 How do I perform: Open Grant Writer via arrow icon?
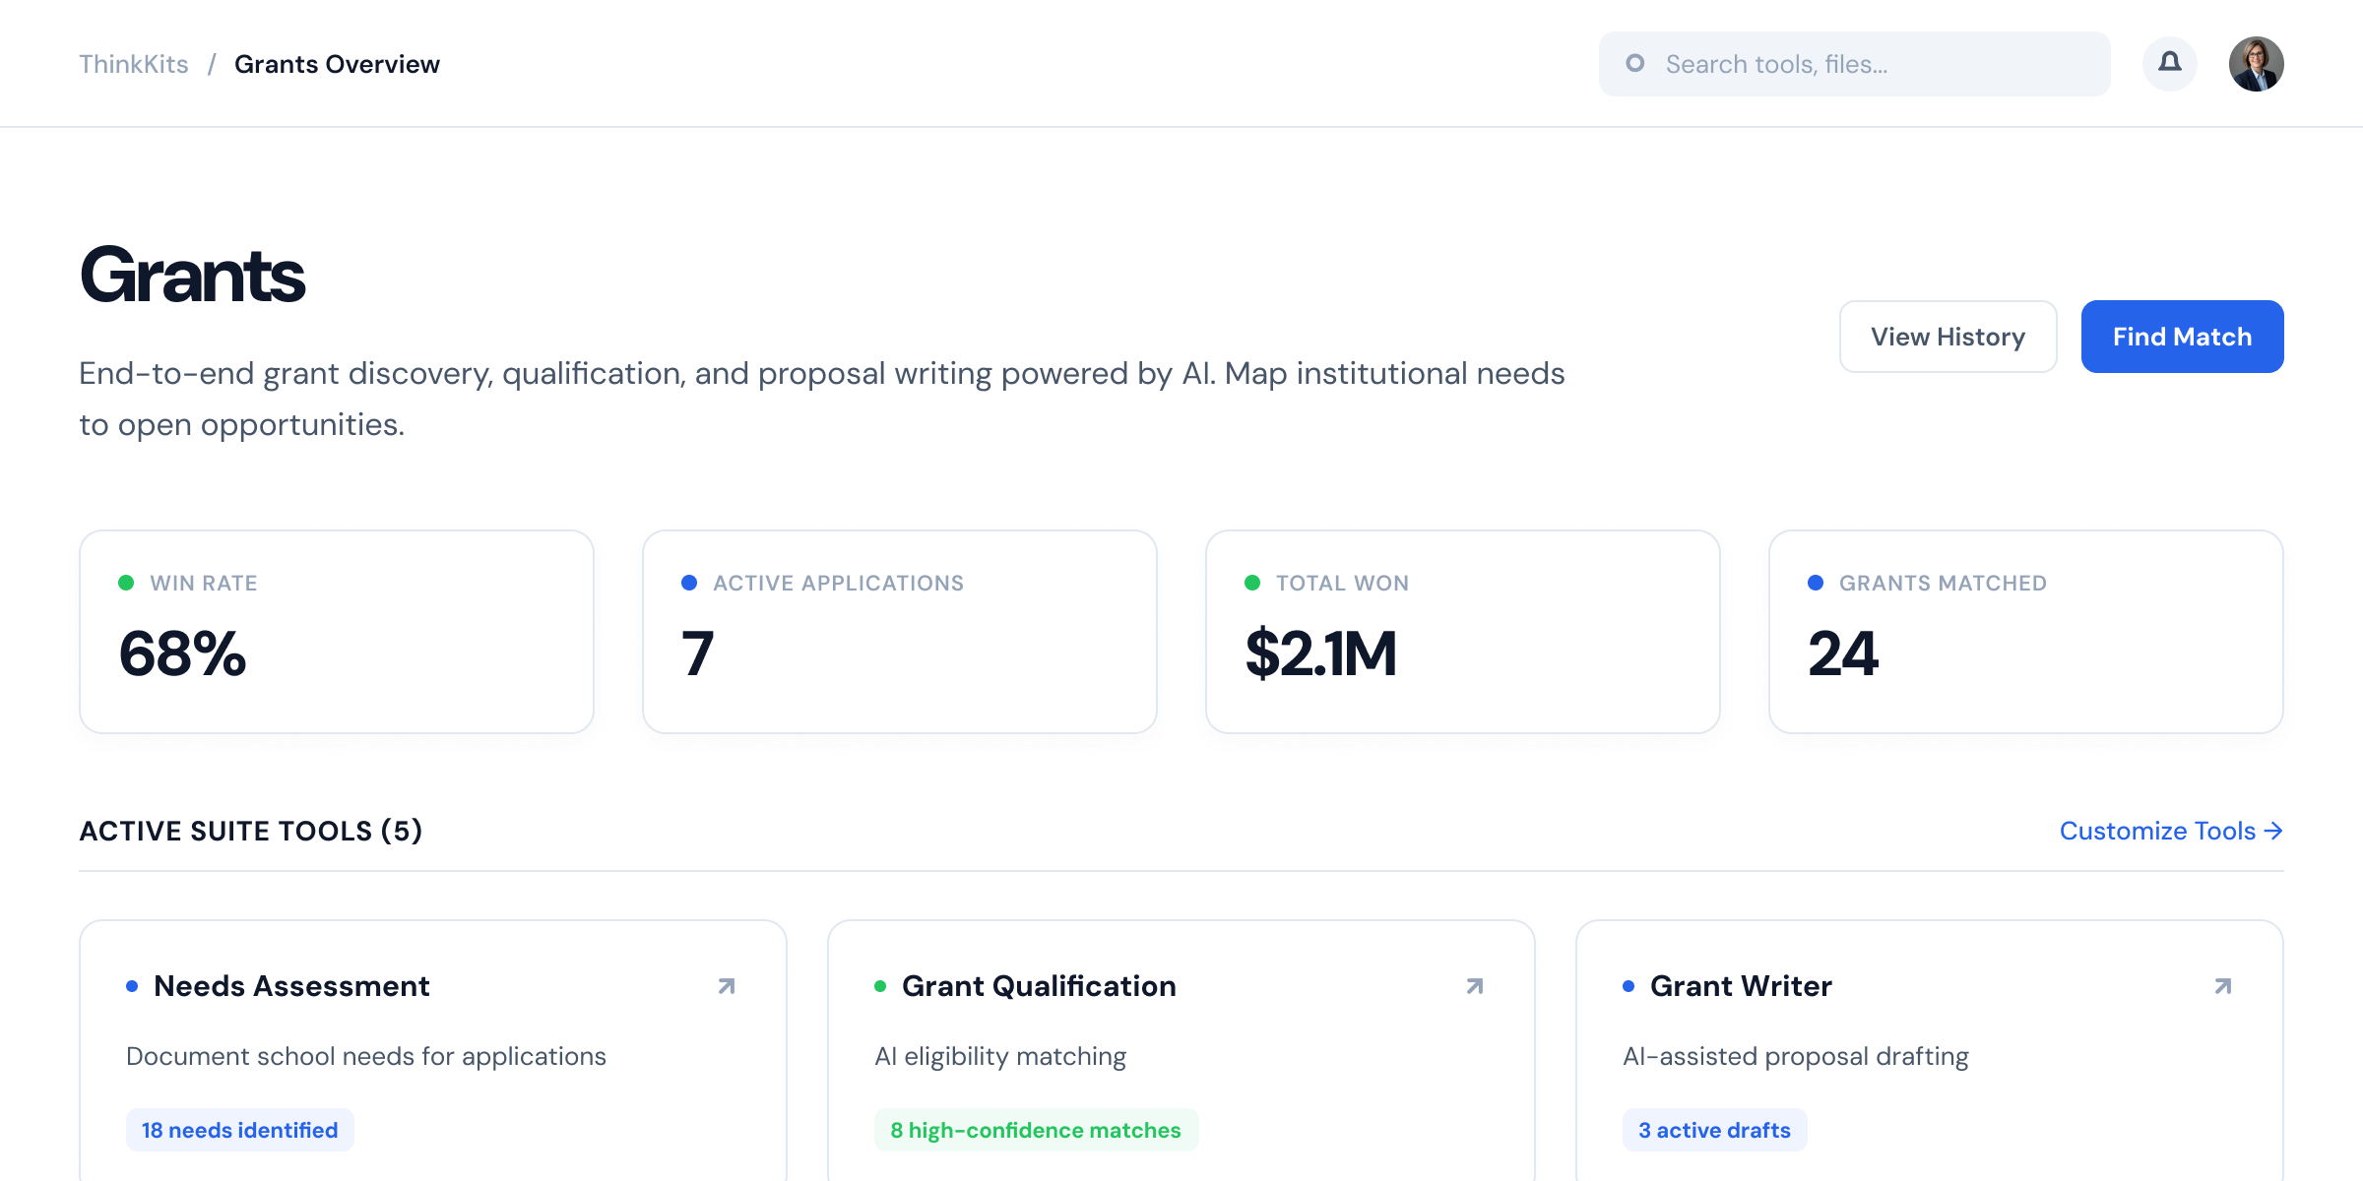point(2223,986)
